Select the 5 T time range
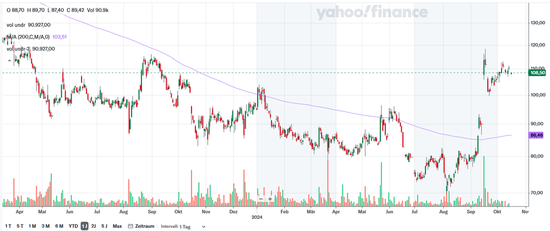This screenshot has height=231, width=550. click(20, 226)
